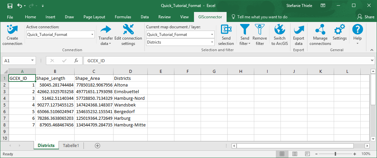This screenshot has height=158, width=377.
Task: Switch to the Insert tab
Action: [50, 17]
